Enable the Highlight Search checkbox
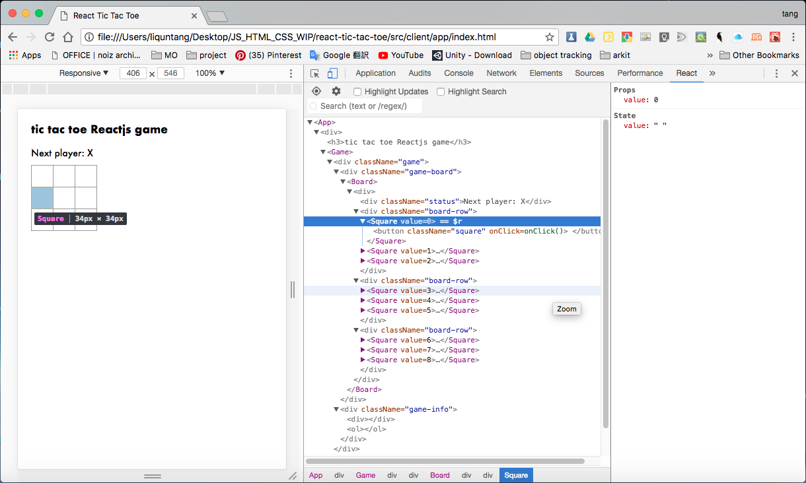 [440, 91]
